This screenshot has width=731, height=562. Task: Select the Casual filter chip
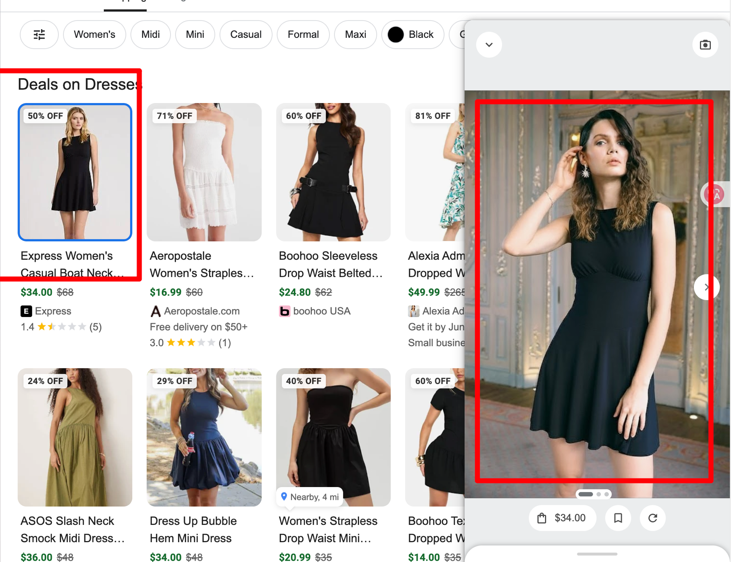(x=246, y=34)
